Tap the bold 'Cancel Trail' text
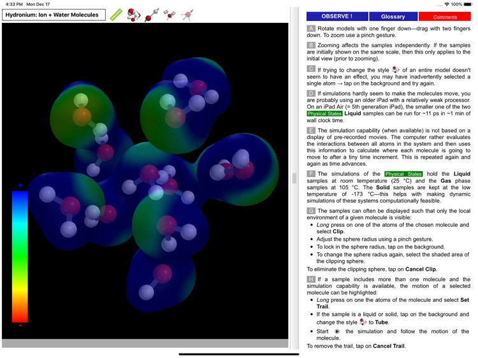This screenshot has width=478, height=358. click(x=389, y=346)
